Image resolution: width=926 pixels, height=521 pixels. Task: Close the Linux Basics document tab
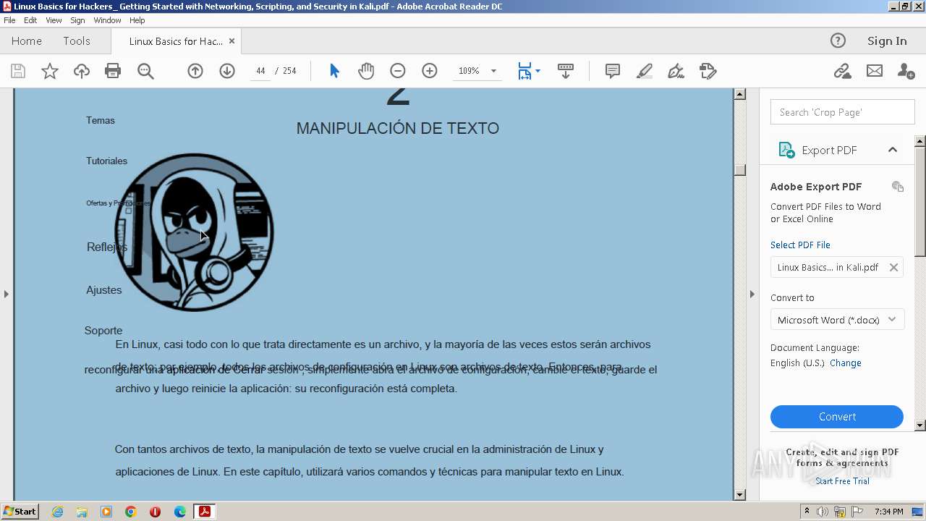tap(231, 41)
